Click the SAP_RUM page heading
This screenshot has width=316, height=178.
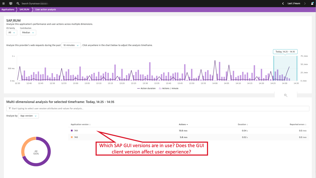tap(13, 20)
